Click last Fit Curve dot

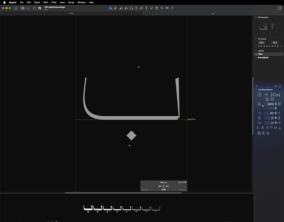[278, 46]
